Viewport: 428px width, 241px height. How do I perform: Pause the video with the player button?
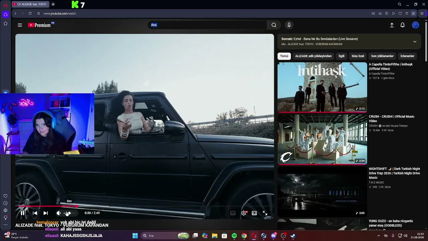click(x=22, y=213)
